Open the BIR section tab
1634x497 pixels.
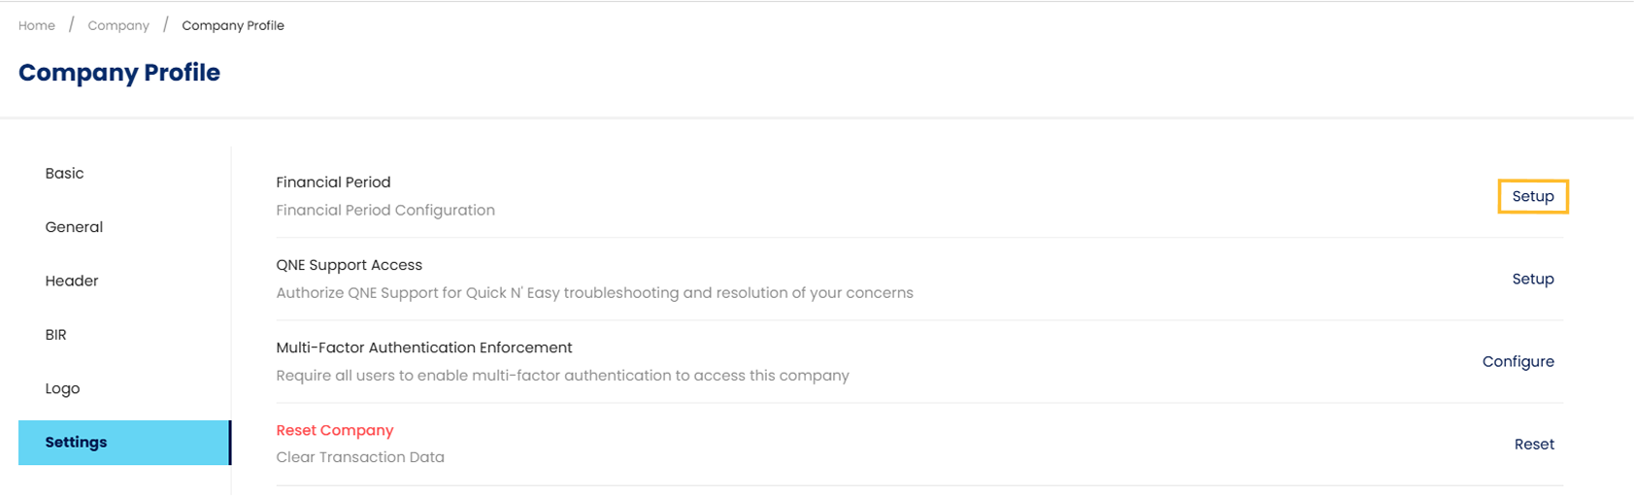tap(56, 335)
